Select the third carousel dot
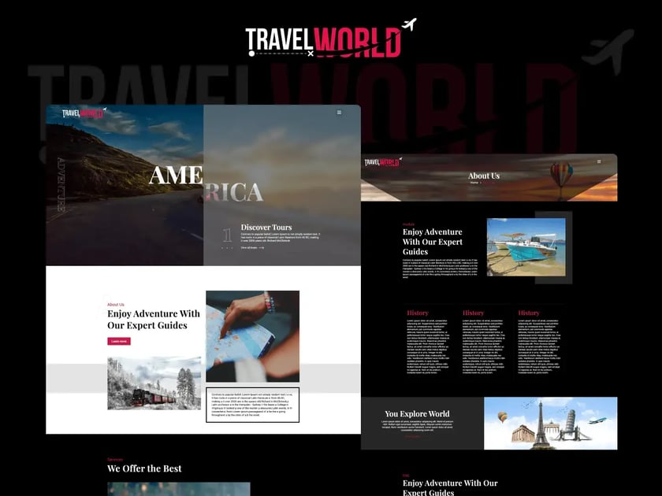The height and width of the screenshot is (496, 662). click(232, 247)
